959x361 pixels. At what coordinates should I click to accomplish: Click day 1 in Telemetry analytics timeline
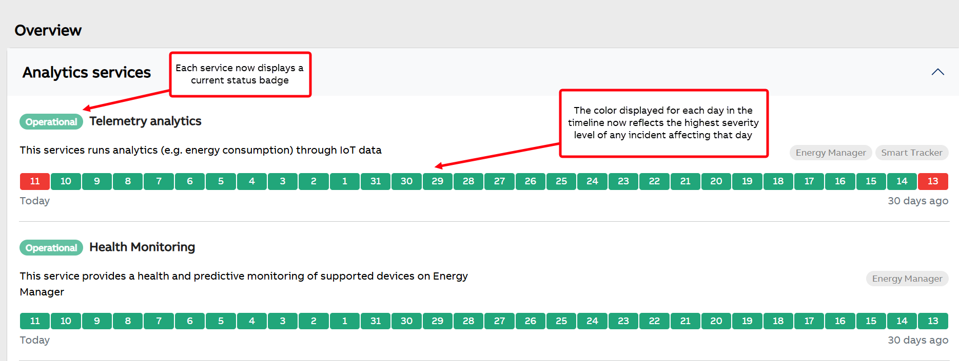coord(344,181)
